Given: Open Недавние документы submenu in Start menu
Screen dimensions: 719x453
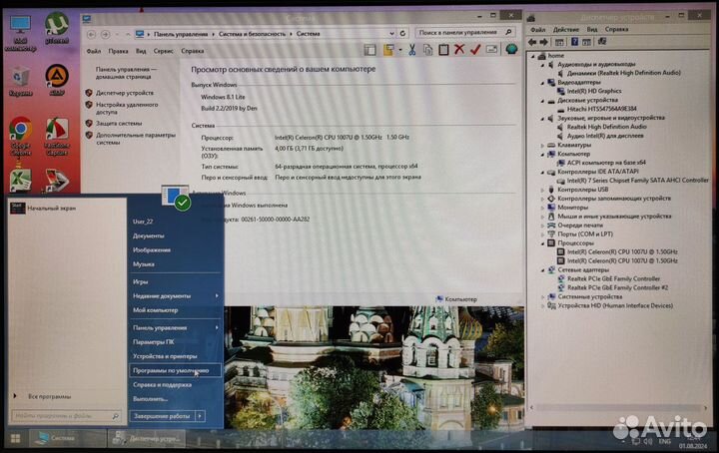Looking at the screenshot, I should pyautogui.click(x=175, y=296).
